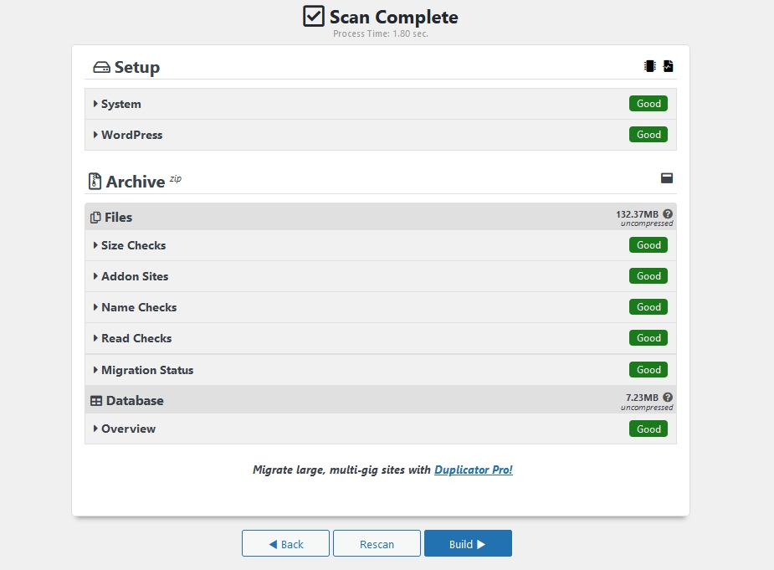
Task: Click the help icon beside 132.37MB
Action: pos(668,214)
